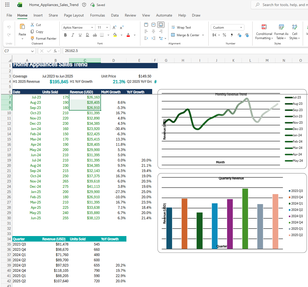
Task: Switch to the Data tab
Action: [115, 15]
